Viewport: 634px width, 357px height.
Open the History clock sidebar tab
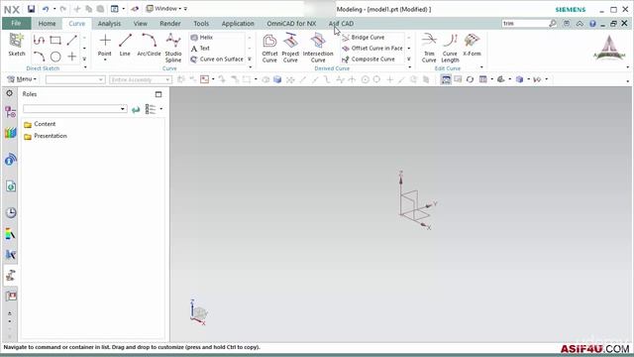click(11, 212)
